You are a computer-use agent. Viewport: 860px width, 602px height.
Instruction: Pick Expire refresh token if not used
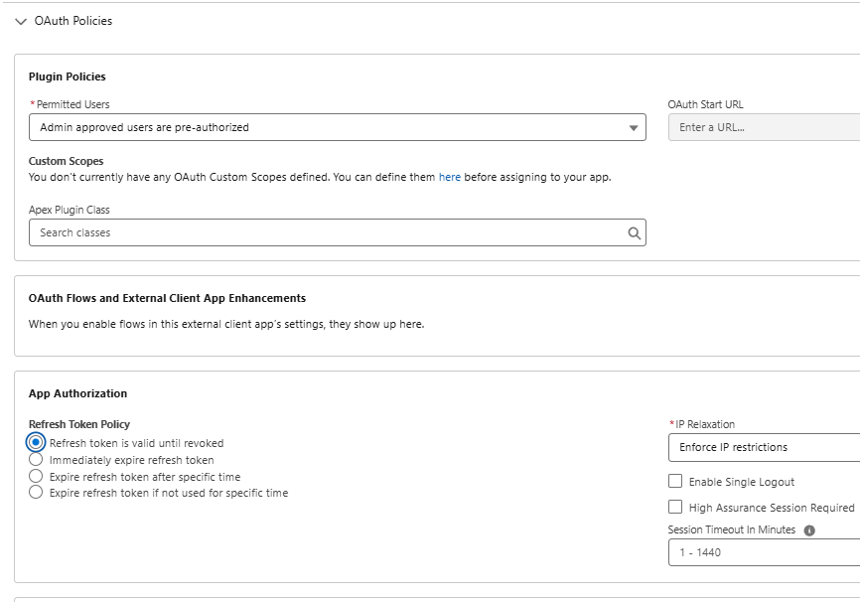tap(37, 492)
